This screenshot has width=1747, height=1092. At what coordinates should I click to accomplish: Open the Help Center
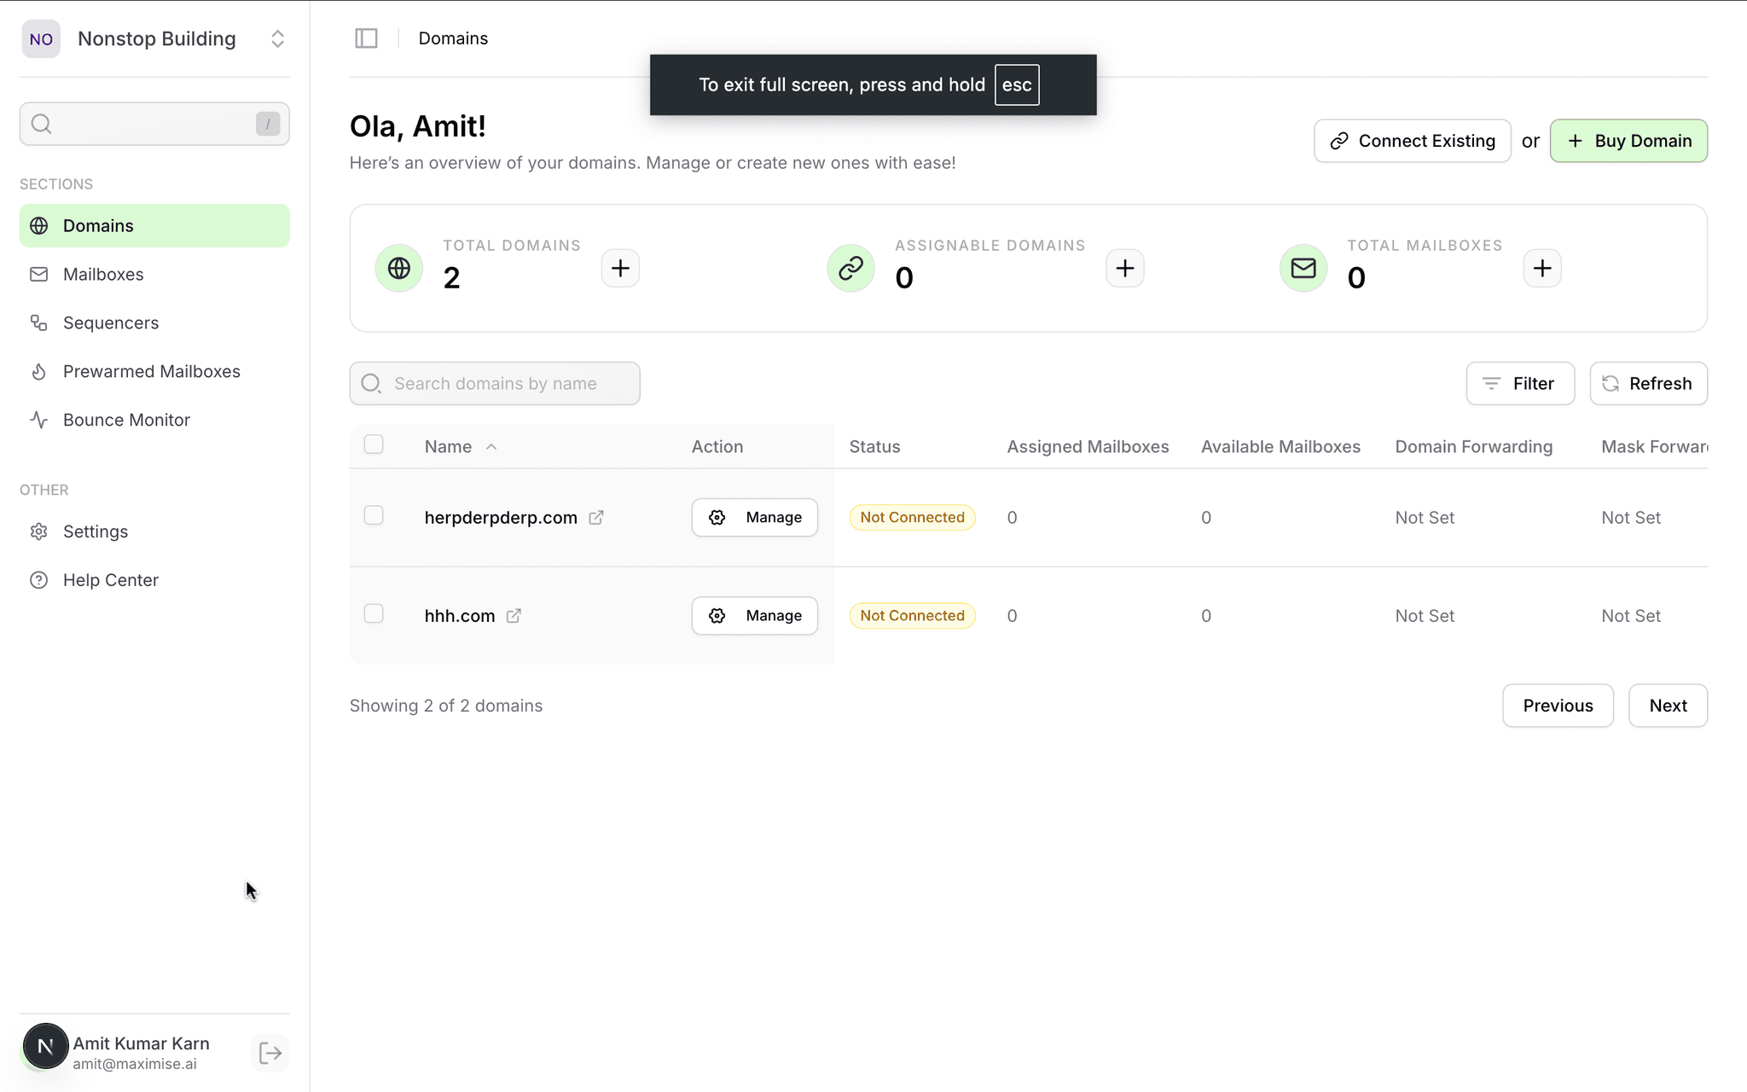pyautogui.click(x=154, y=580)
